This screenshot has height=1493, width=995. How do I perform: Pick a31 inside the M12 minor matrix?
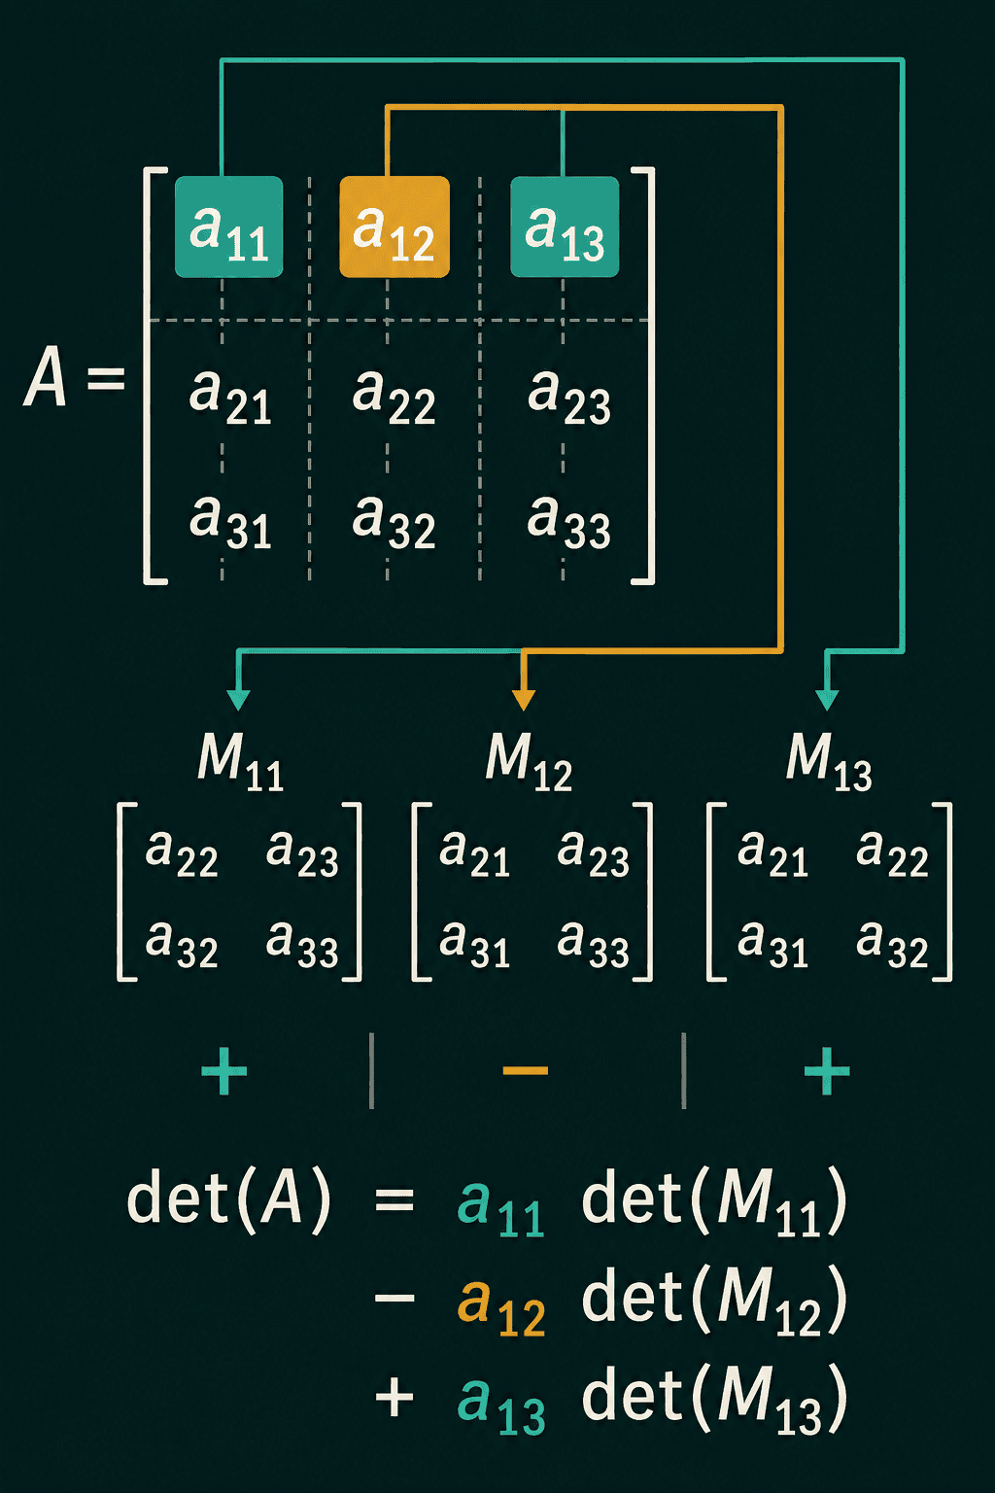475,944
